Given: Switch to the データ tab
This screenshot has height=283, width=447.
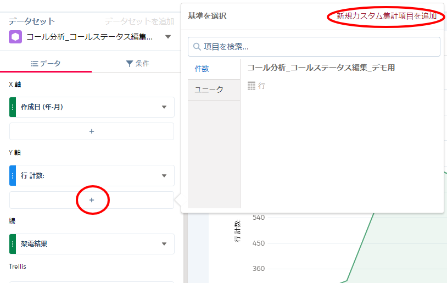Looking at the screenshot, I should [46, 64].
